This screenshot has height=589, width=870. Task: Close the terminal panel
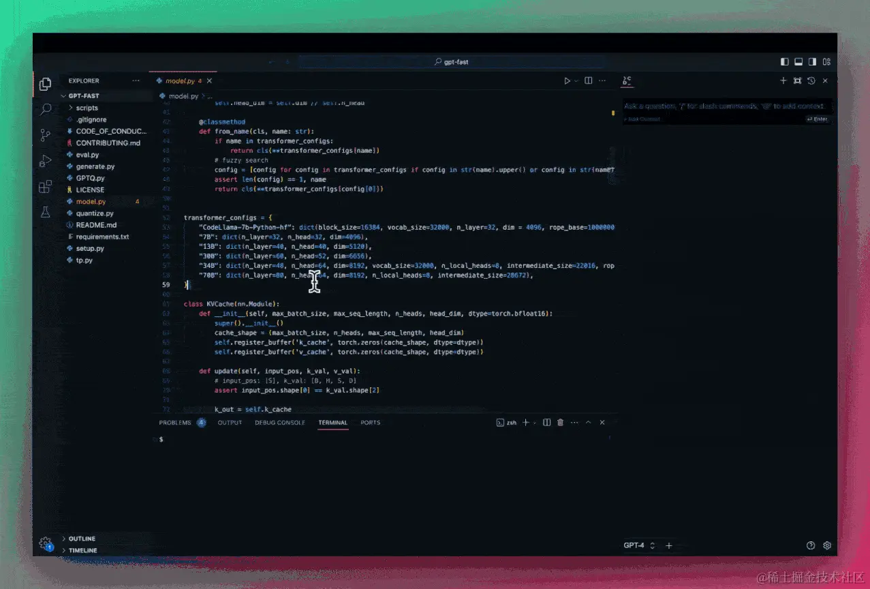click(602, 423)
